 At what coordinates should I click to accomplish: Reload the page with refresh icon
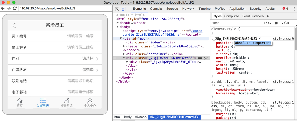(14, 8)
